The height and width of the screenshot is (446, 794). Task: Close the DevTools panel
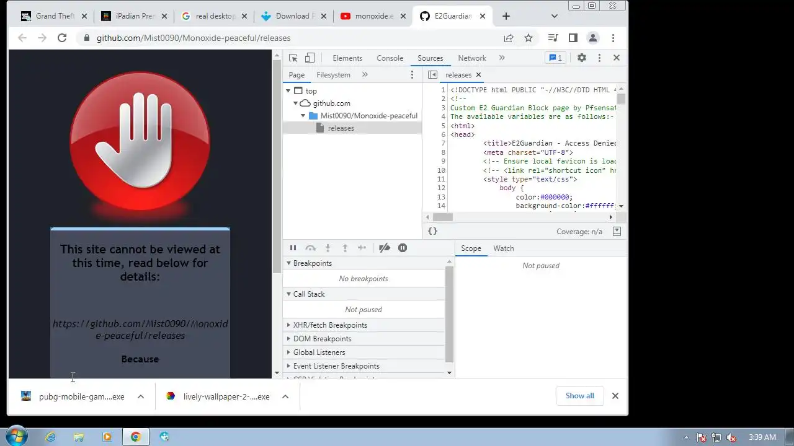pos(617,58)
